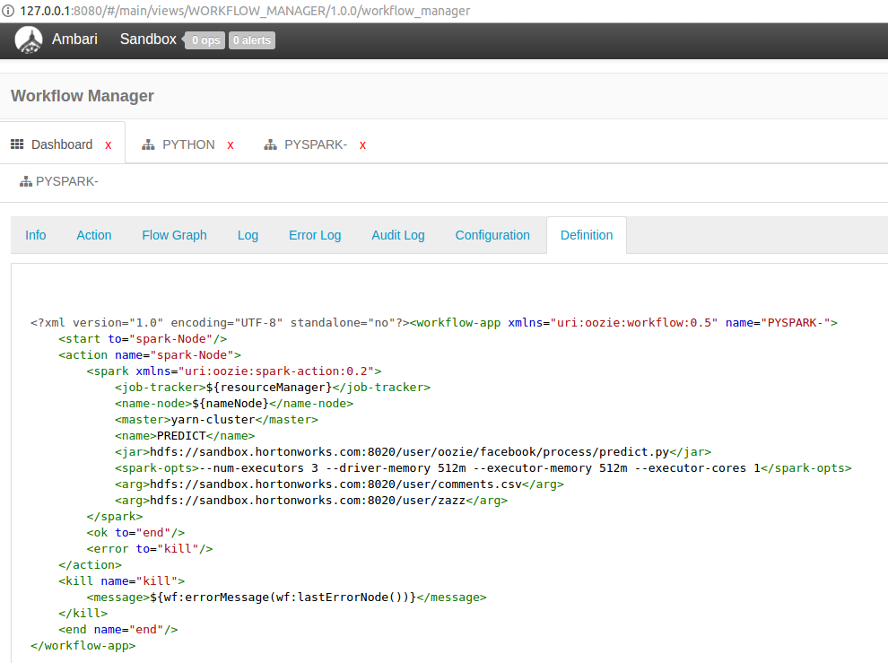
Task: Click the 0 ops badge
Action: click(x=205, y=40)
